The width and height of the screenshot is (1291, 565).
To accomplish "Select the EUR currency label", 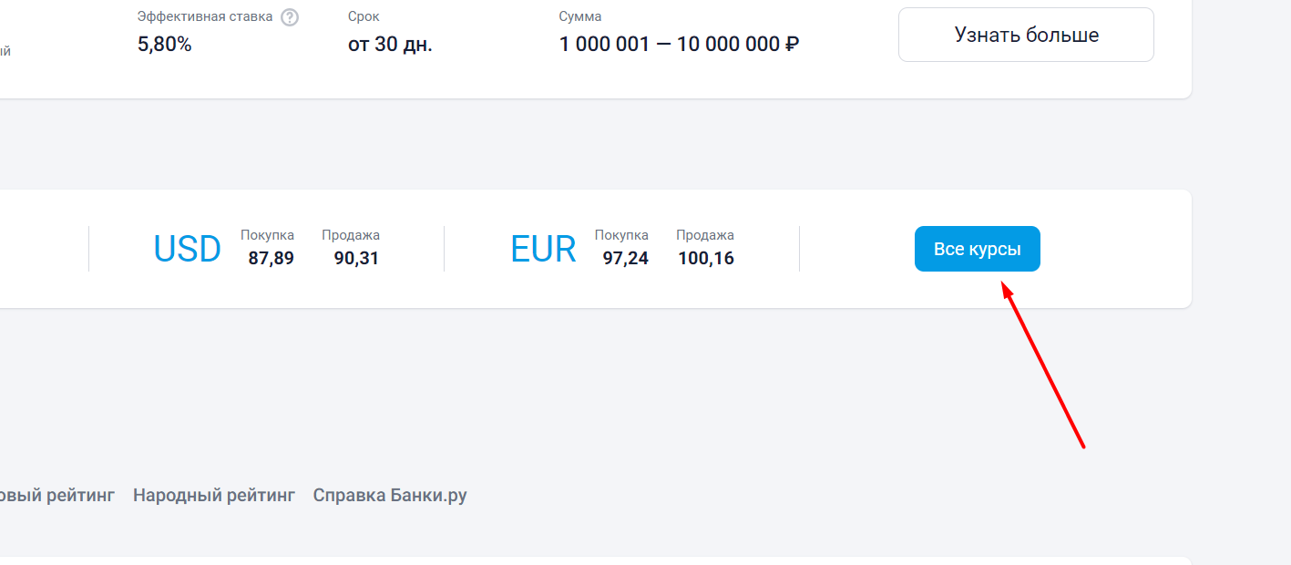I will 543,249.
